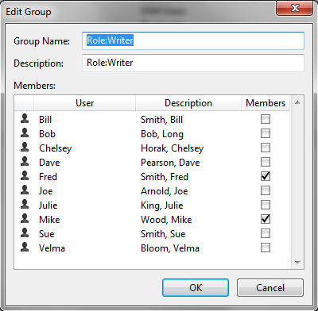Check the Members box for Sue
Screen dimensions: 318x311
(x=266, y=233)
